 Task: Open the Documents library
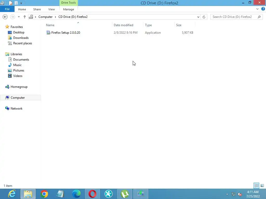click(21, 60)
